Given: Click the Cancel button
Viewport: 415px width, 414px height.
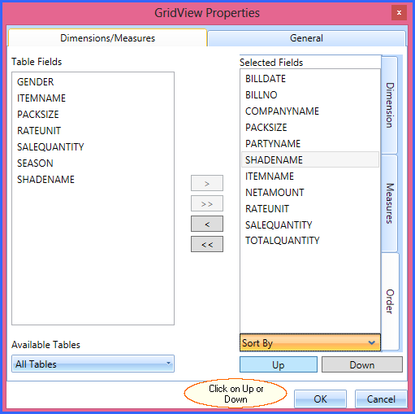Looking at the screenshot, I should (x=381, y=399).
